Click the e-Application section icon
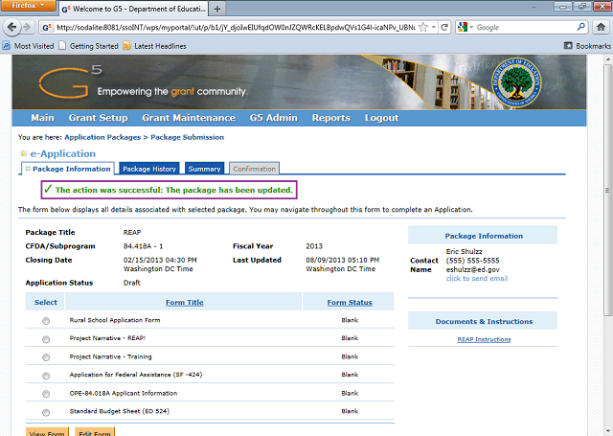Viewport: 613px width, 436px height. point(23,153)
